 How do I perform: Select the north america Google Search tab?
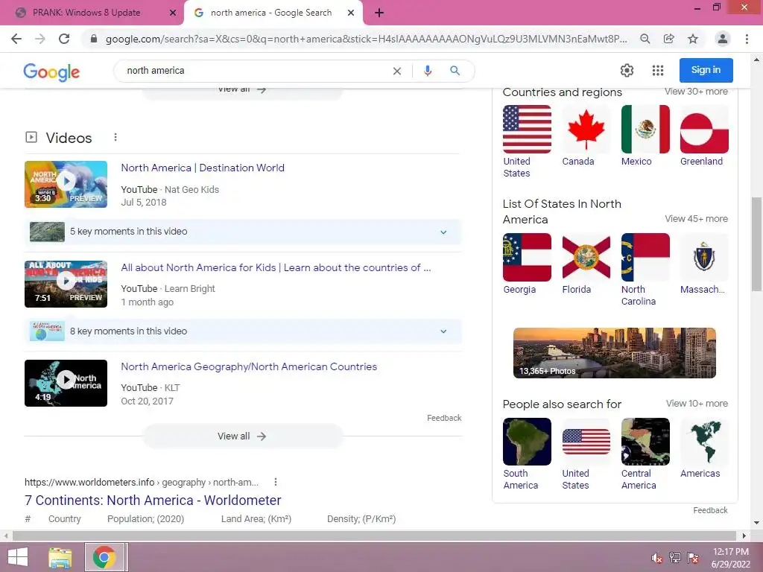pos(271,13)
